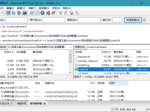Toggle the remote directory tree display
This screenshot has height=112, width=150.
click(19, 13)
